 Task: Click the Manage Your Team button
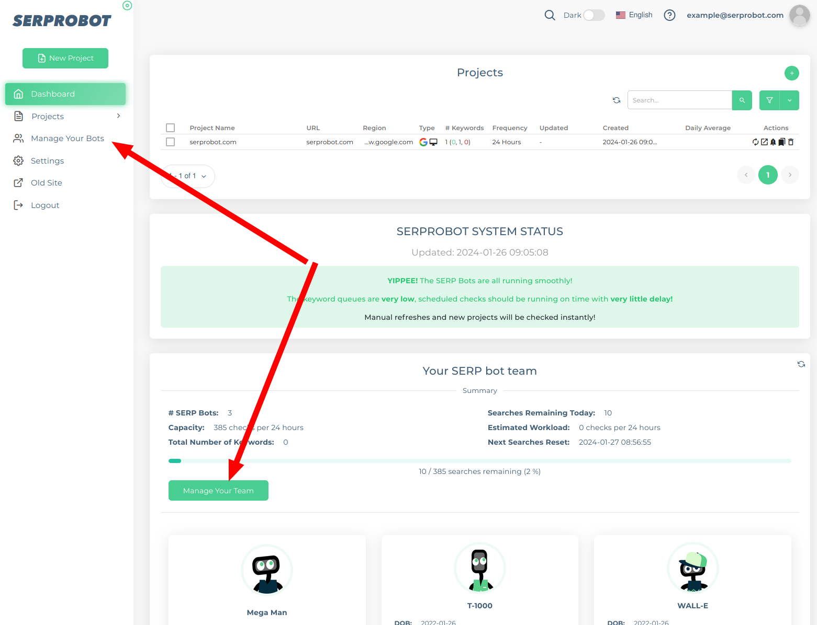pyautogui.click(x=218, y=491)
